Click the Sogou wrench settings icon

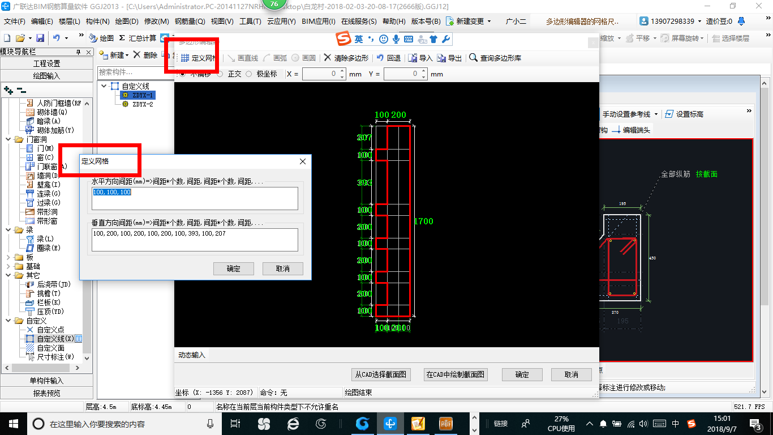tap(446, 39)
